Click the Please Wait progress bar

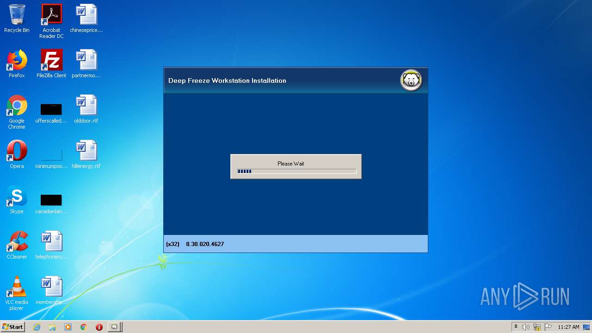coord(296,171)
